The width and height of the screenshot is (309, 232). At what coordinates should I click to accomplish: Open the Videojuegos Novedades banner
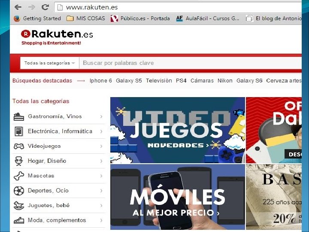pos(178,130)
